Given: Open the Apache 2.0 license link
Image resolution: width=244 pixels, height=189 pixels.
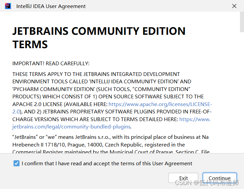Looking at the screenshot, I should (x=160, y=104).
